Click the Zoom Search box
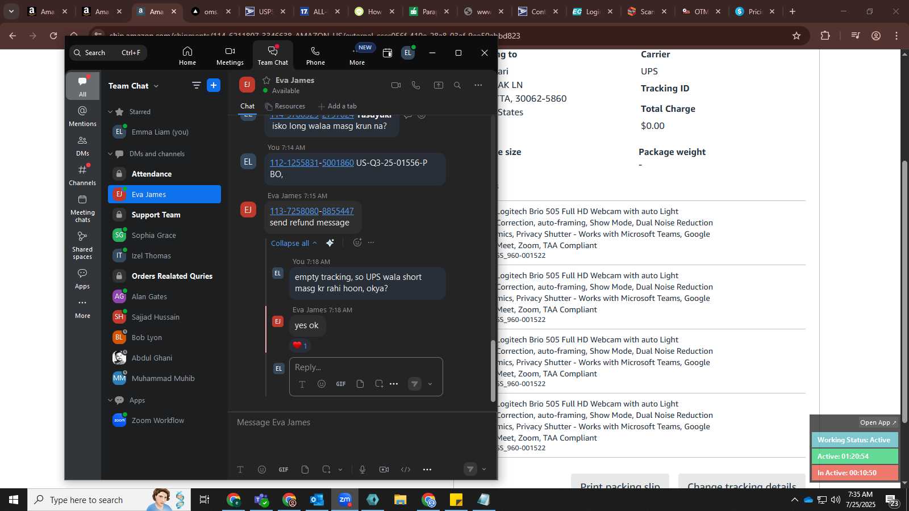The width and height of the screenshot is (909, 511). (x=109, y=53)
